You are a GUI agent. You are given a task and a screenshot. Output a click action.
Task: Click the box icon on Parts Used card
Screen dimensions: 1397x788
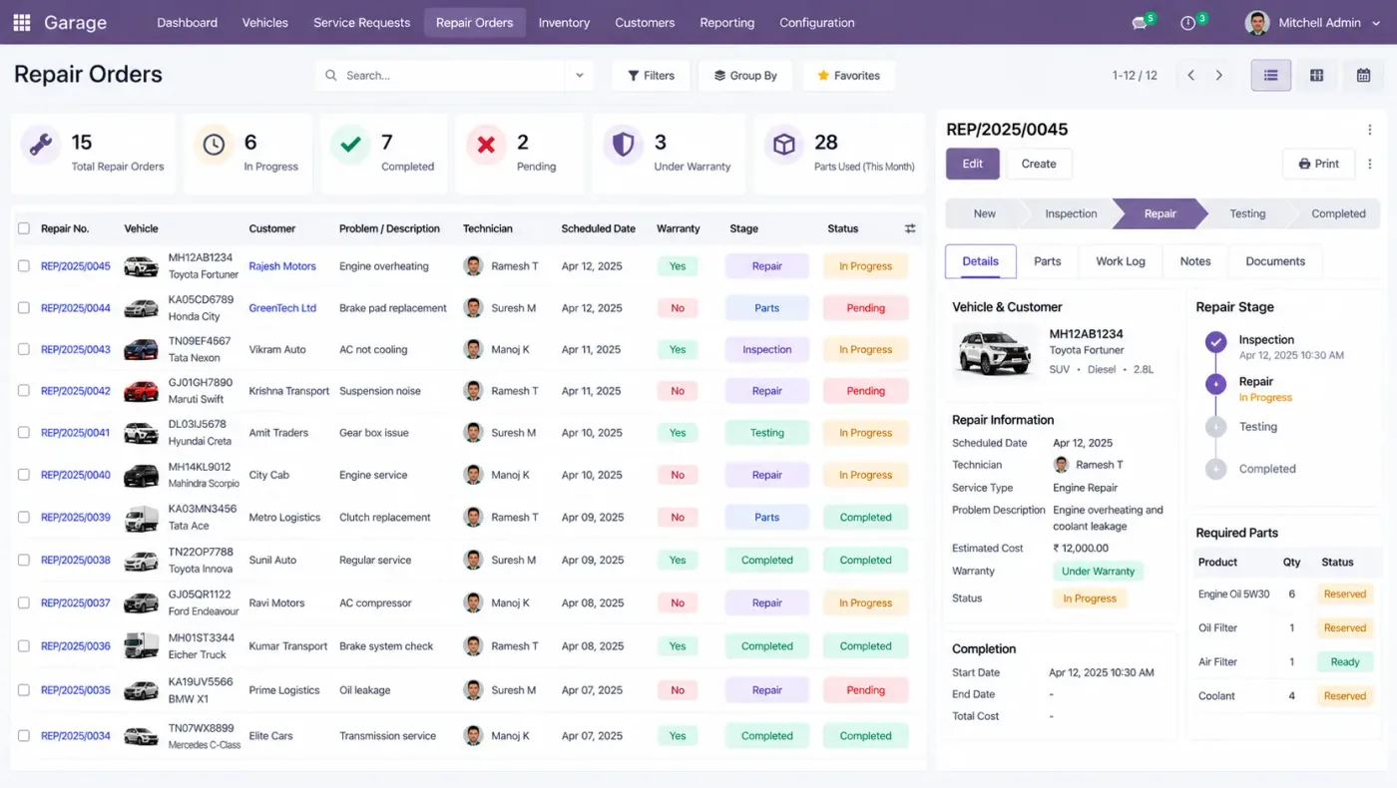pyautogui.click(x=784, y=146)
